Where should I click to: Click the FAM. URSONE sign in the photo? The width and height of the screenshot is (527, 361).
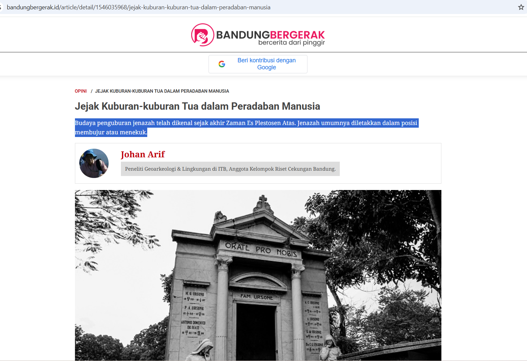pos(257,296)
